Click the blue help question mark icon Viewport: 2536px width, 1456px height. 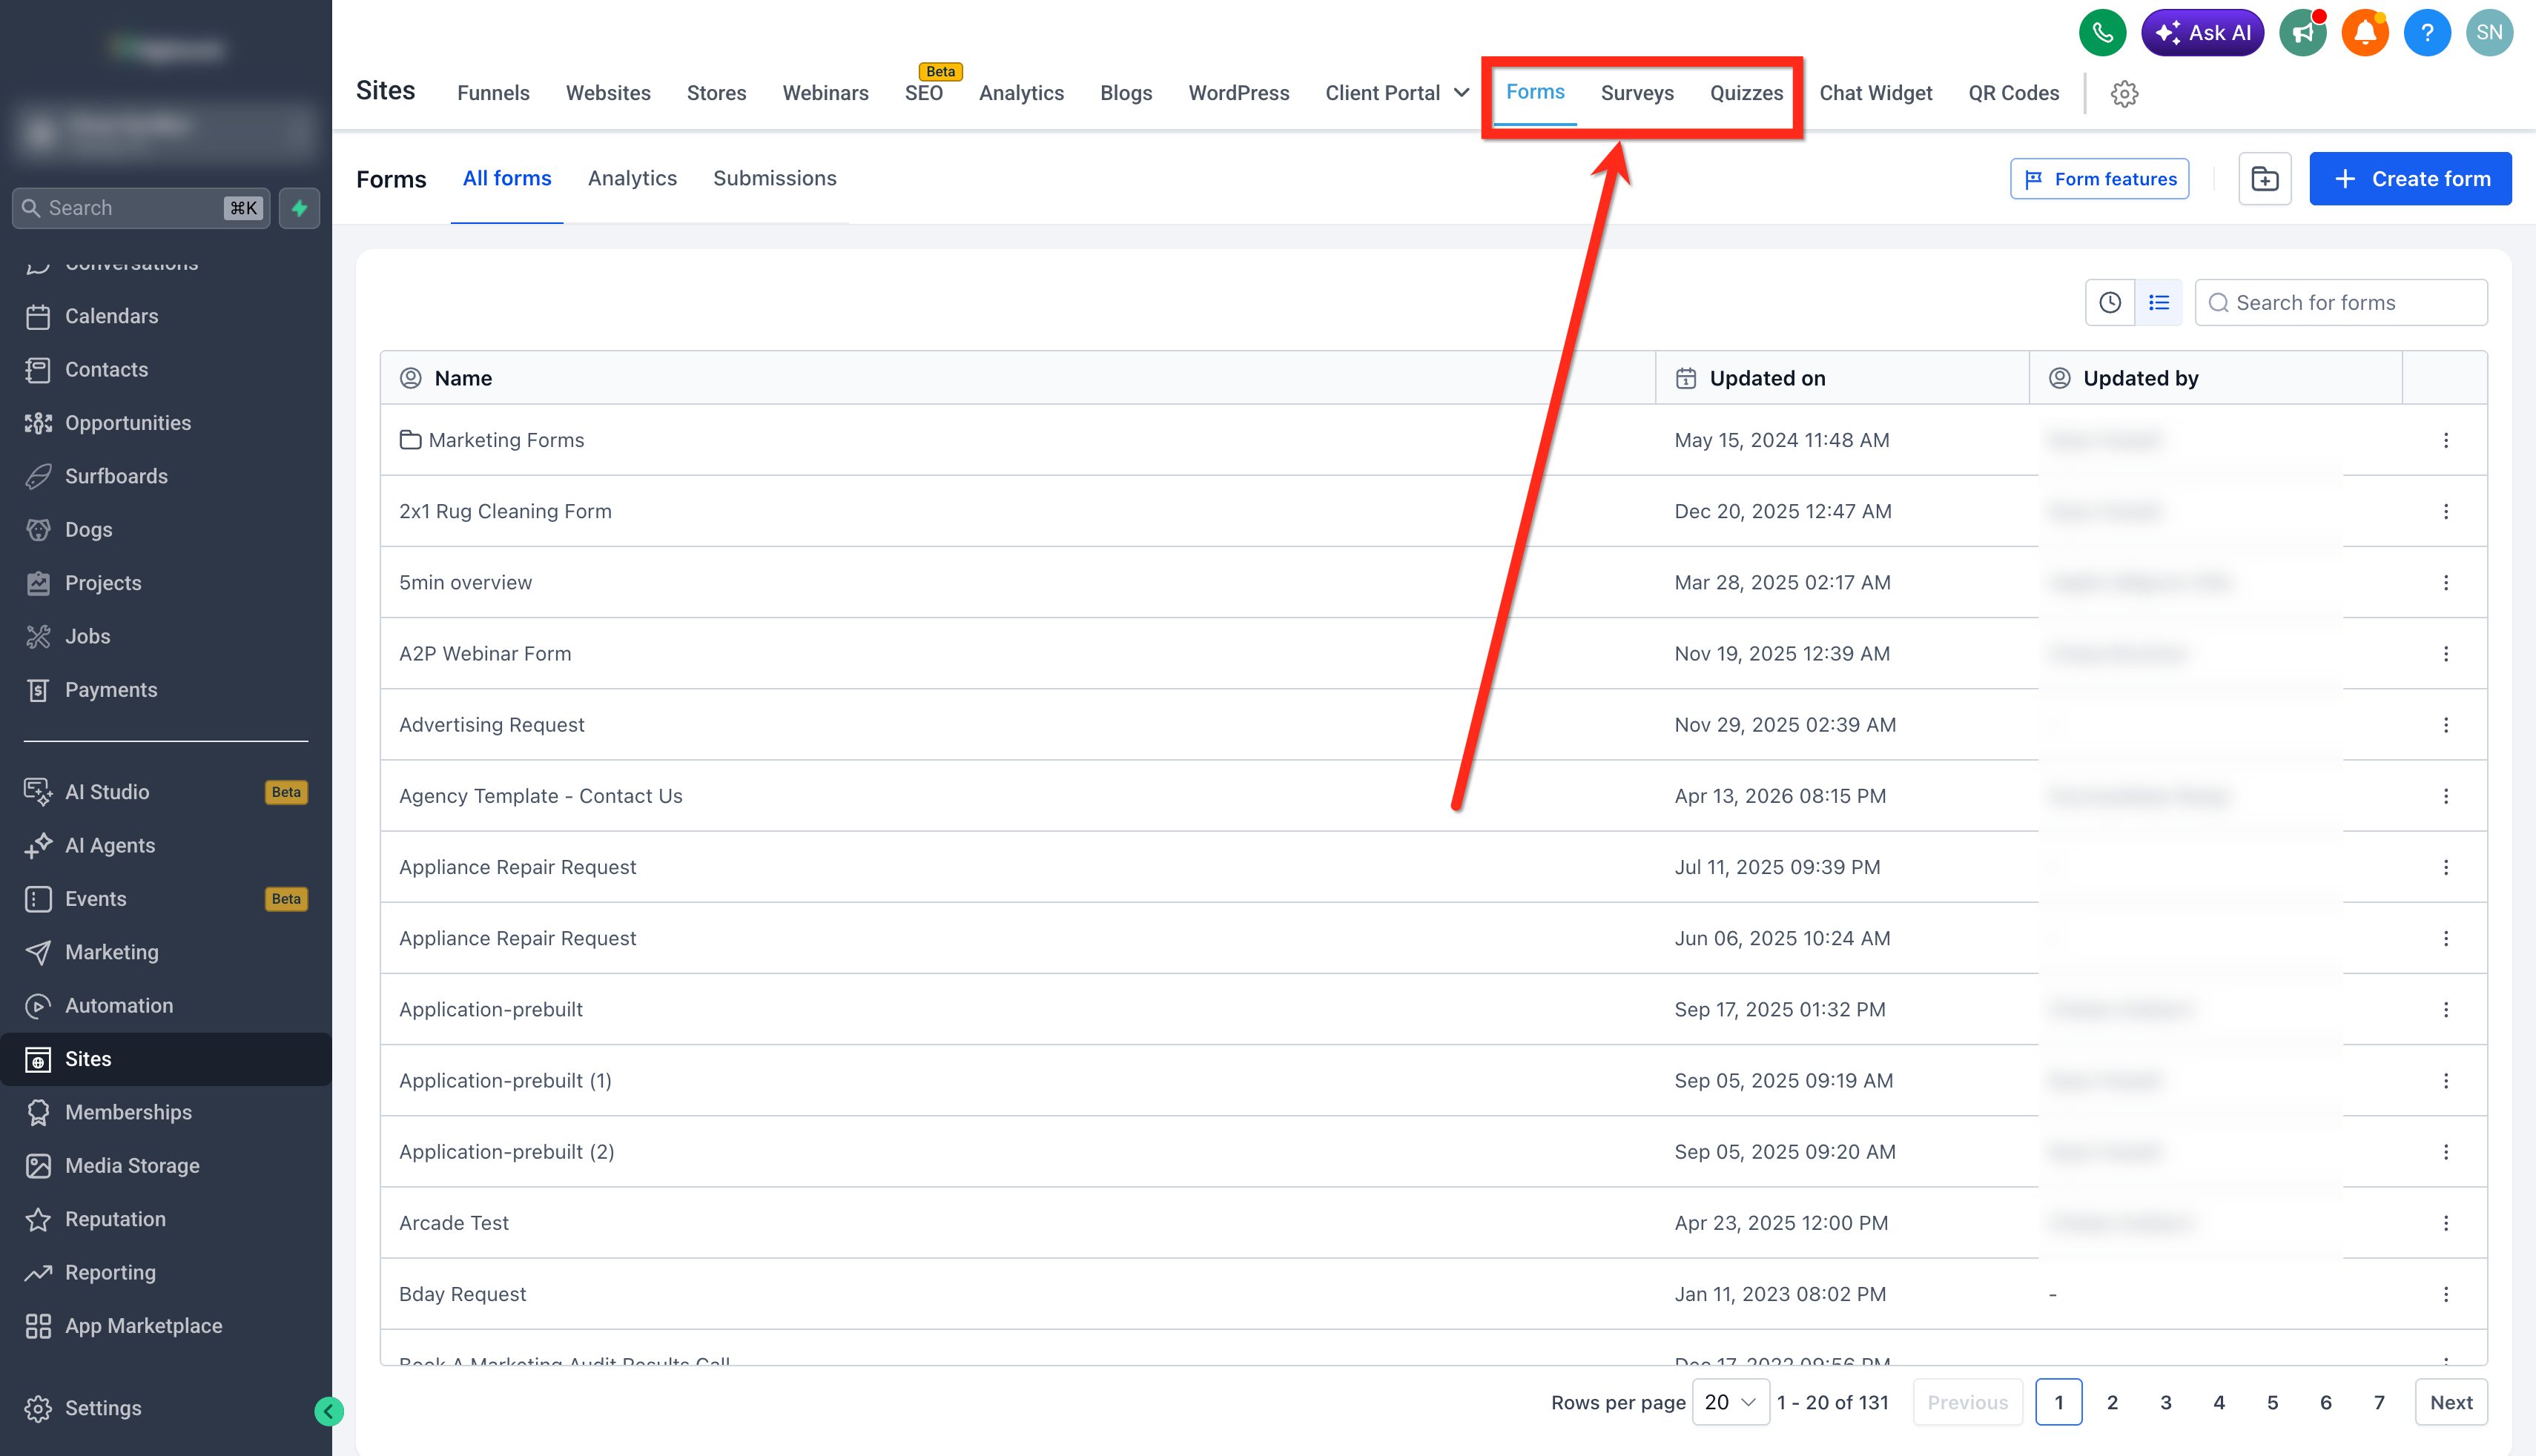tap(2427, 33)
